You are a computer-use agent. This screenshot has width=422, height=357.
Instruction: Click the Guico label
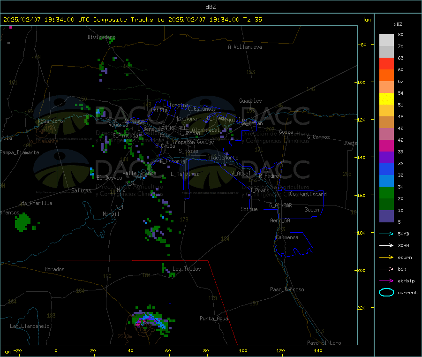pos(286,132)
